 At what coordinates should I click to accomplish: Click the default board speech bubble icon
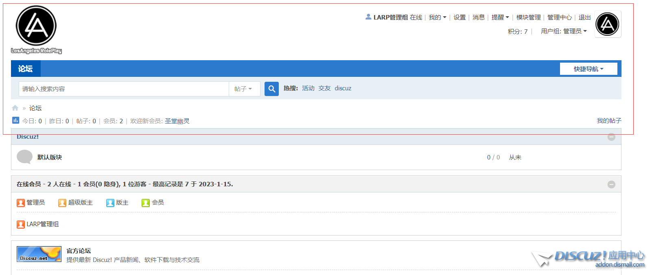[24, 157]
